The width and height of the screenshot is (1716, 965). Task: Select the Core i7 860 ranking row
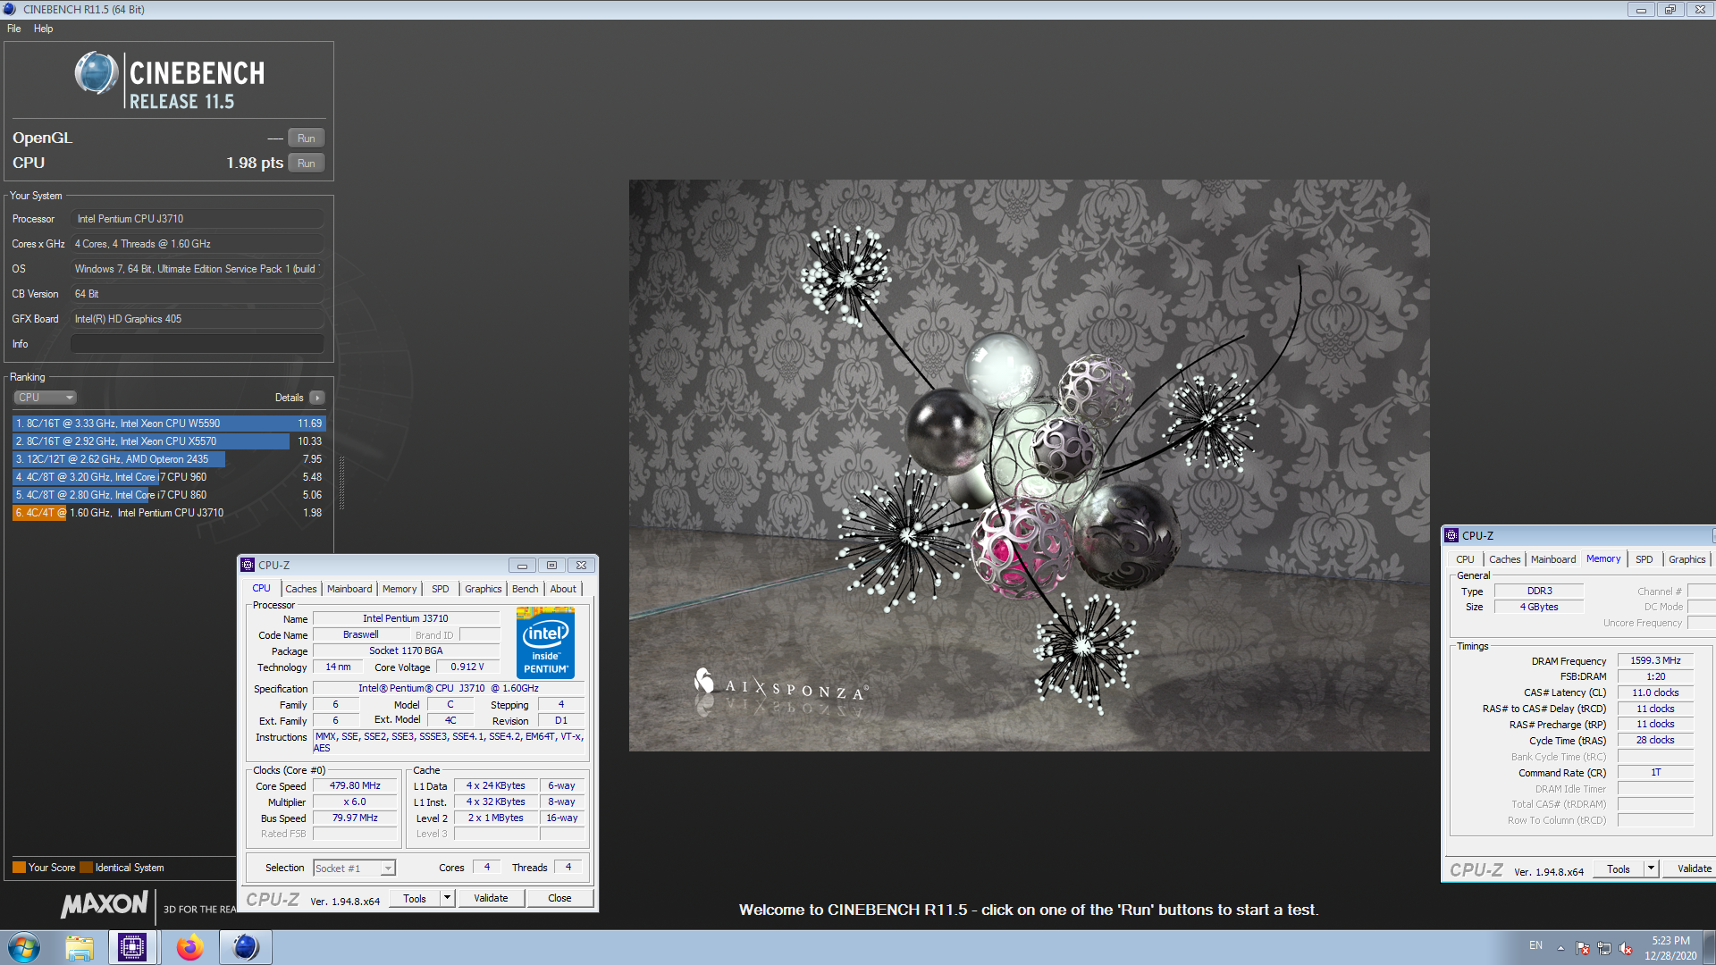tap(169, 495)
